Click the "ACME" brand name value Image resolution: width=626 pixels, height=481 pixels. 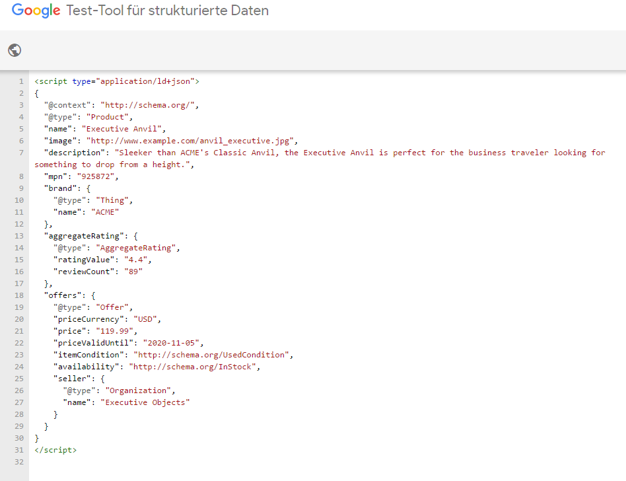tap(105, 212)
